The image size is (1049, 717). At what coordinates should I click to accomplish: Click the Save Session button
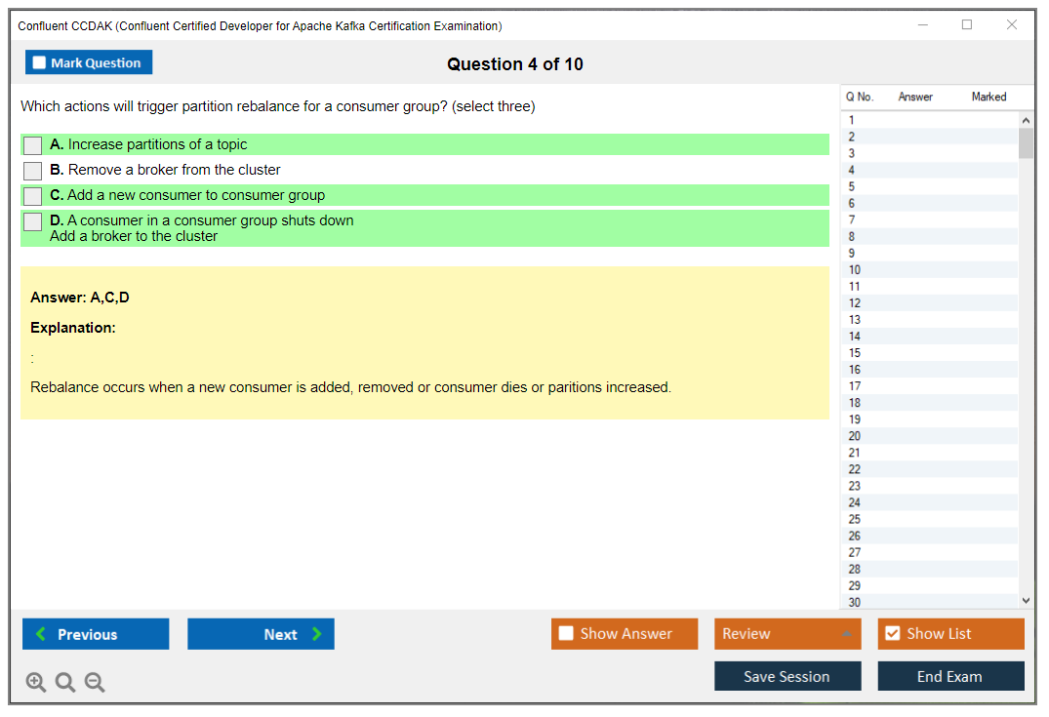point(787,676)
